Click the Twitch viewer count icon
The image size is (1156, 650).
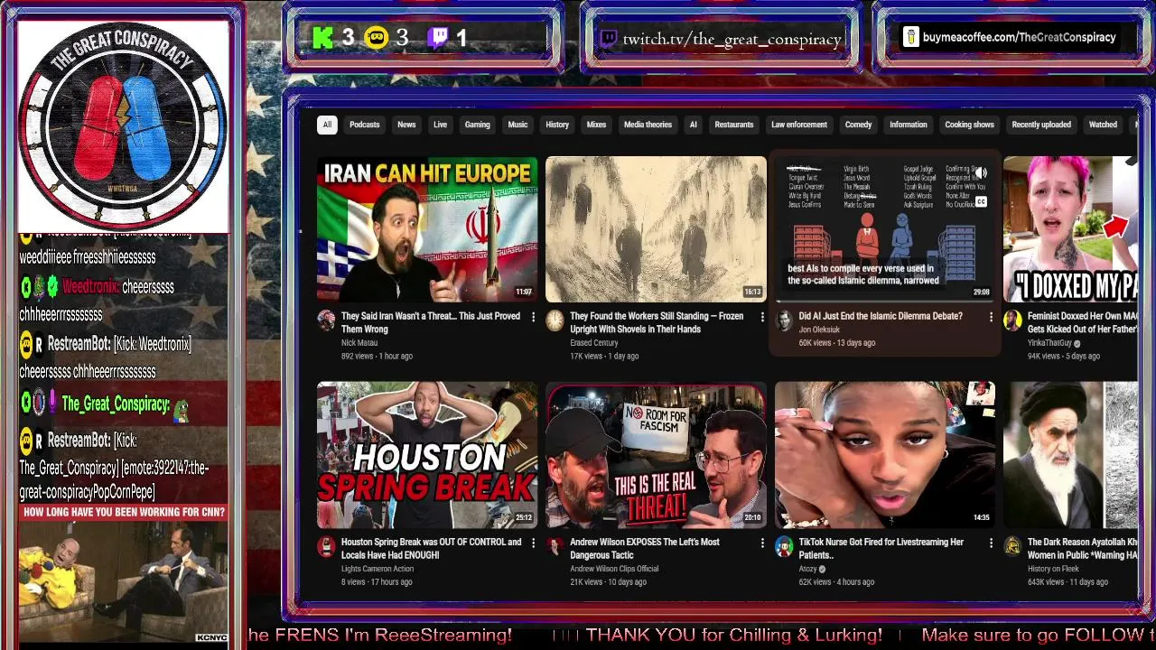coord(439,38)
